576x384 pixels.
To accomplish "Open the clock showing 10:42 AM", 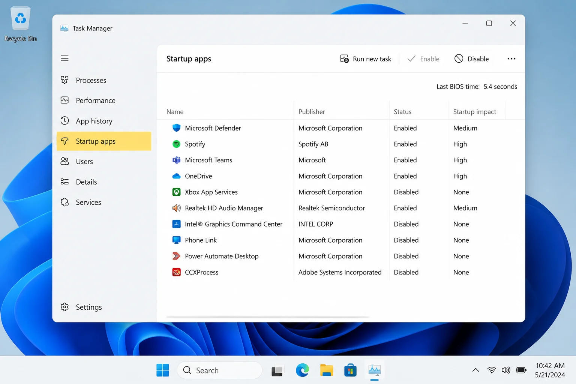I will 550,366.
